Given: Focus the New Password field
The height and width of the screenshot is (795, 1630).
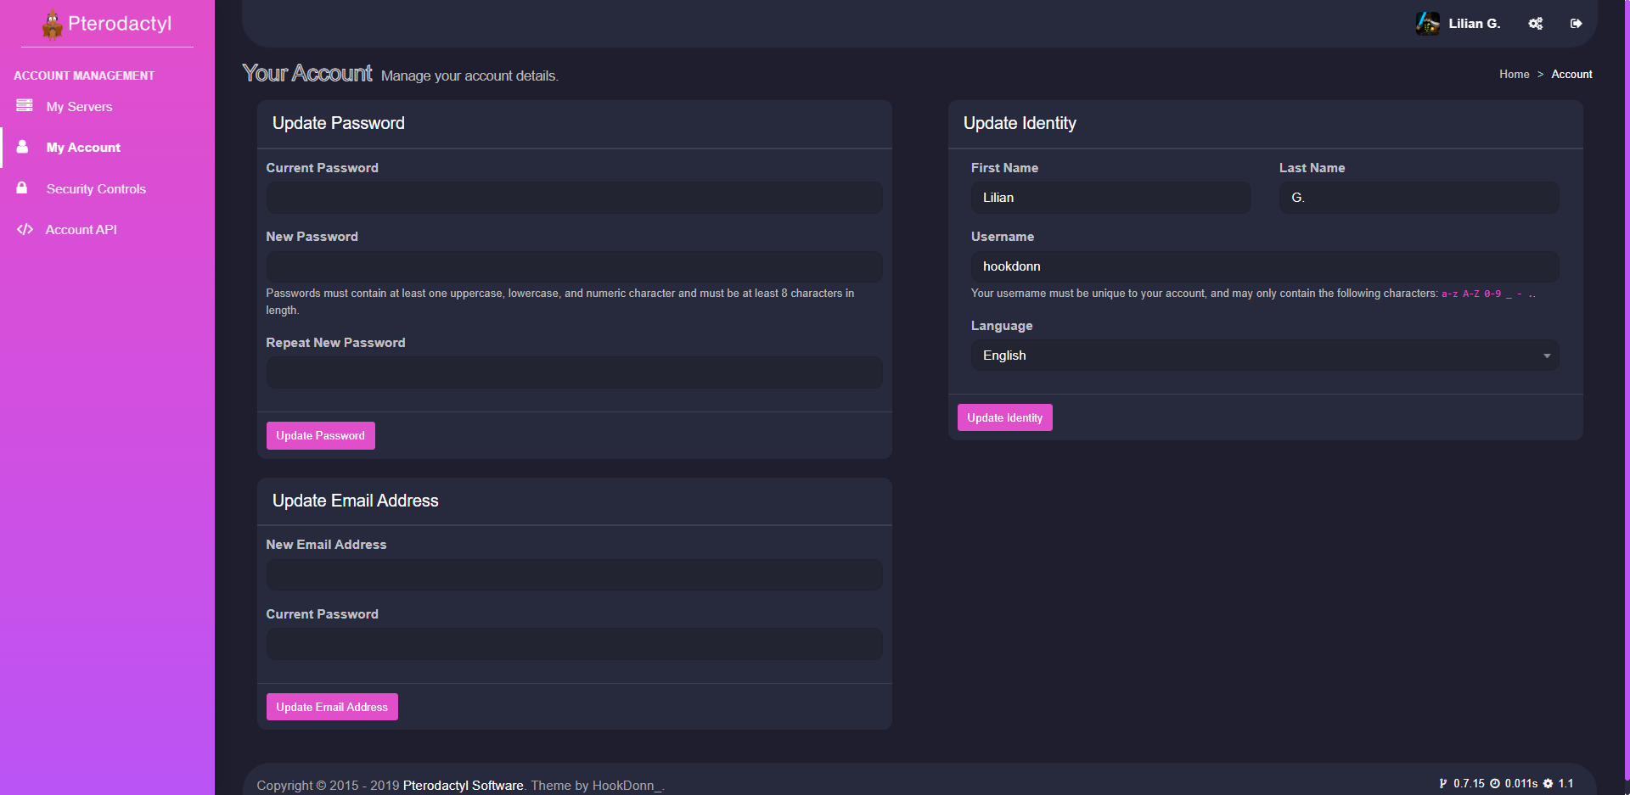Looking at the screenshot, I should pos(574,266).
